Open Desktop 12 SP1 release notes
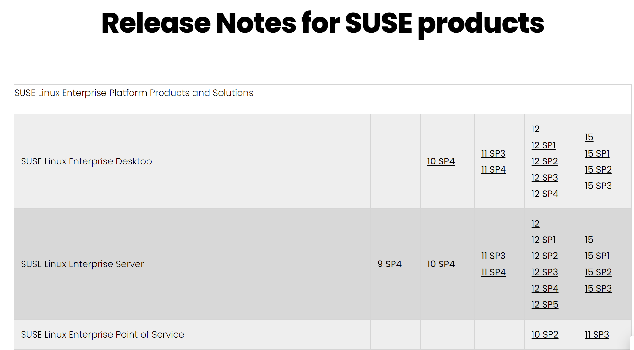 pos(543,145)
